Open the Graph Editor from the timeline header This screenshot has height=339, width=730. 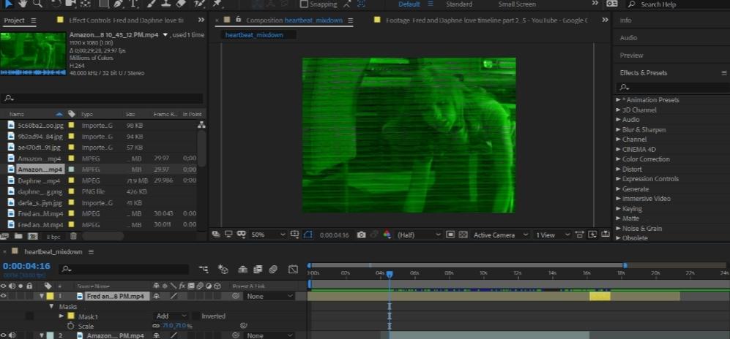click(x=292, y=269)
